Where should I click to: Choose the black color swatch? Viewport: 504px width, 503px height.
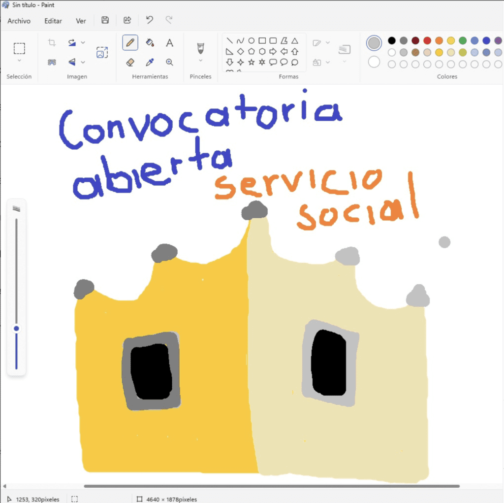391,40
